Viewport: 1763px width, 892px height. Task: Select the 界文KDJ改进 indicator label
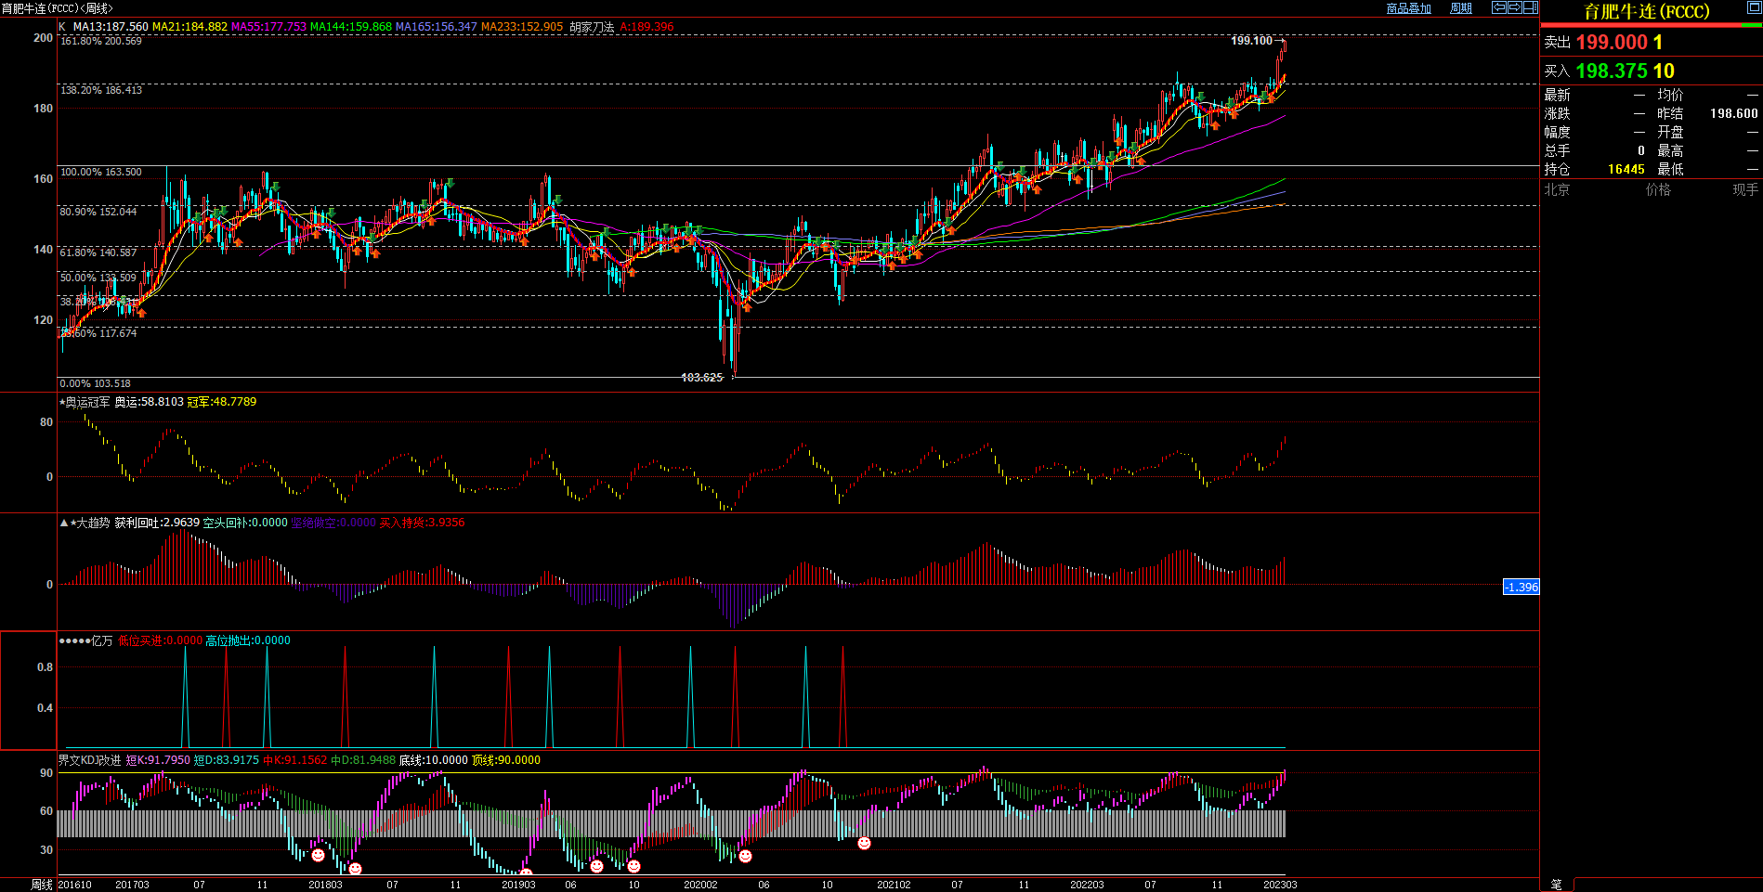[x=90, y=760]
